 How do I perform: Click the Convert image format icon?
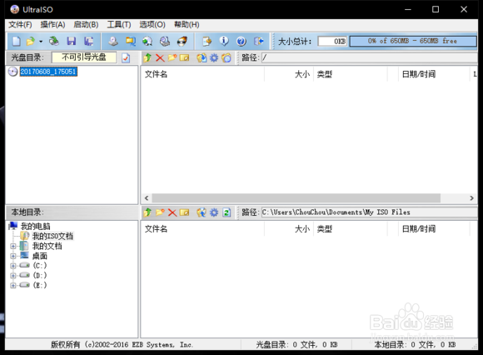click(147, 41)
